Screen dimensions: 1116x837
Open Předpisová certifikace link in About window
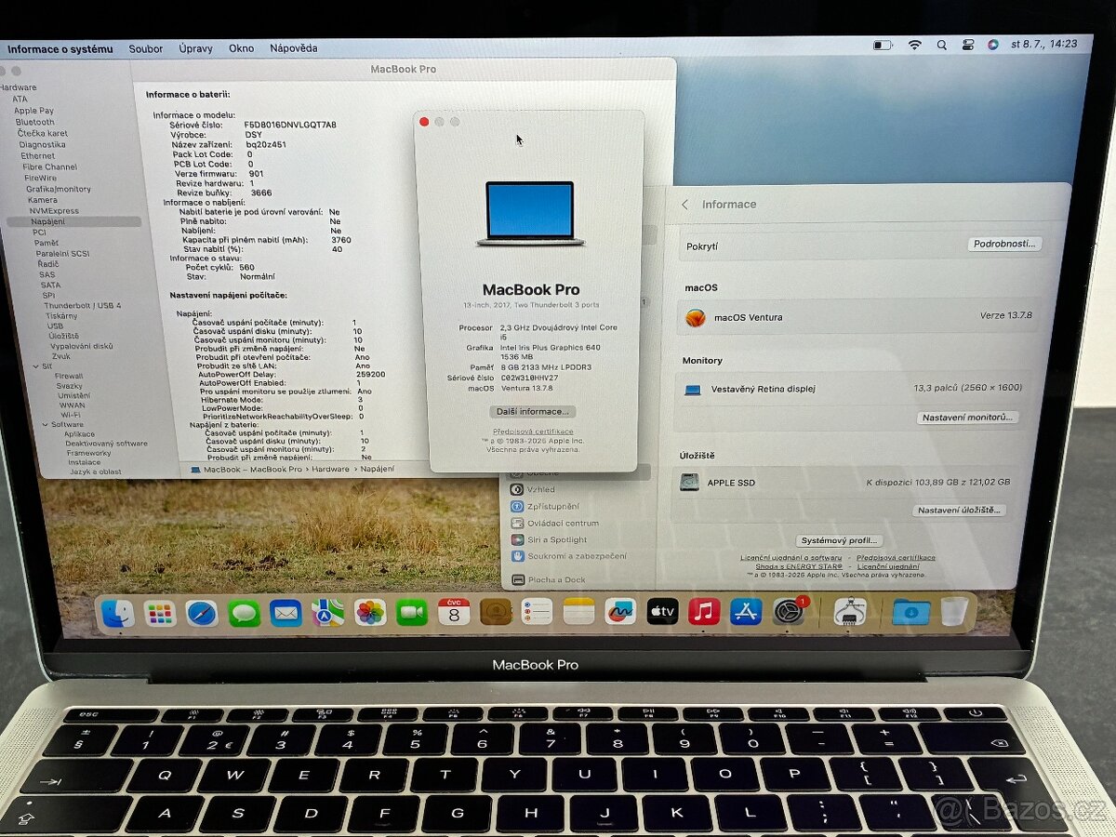[533, 432]
